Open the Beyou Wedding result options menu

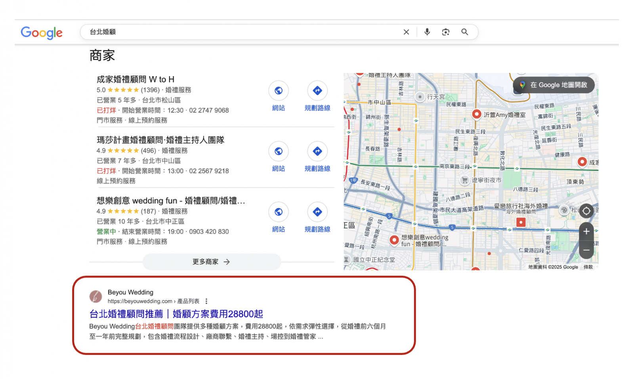(206, 301)
